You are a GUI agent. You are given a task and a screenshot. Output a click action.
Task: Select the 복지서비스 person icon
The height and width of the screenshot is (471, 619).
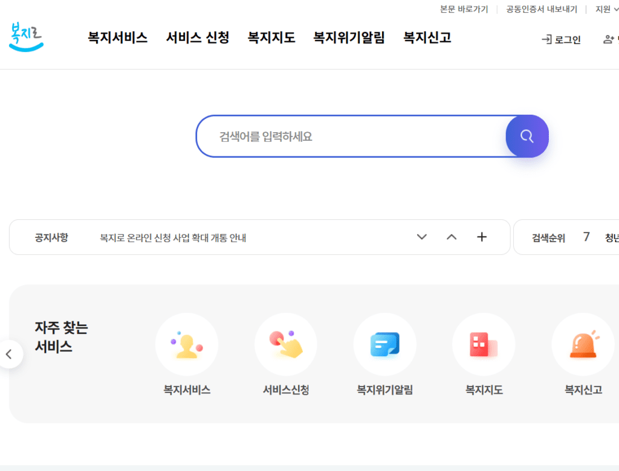coord(187,344)
